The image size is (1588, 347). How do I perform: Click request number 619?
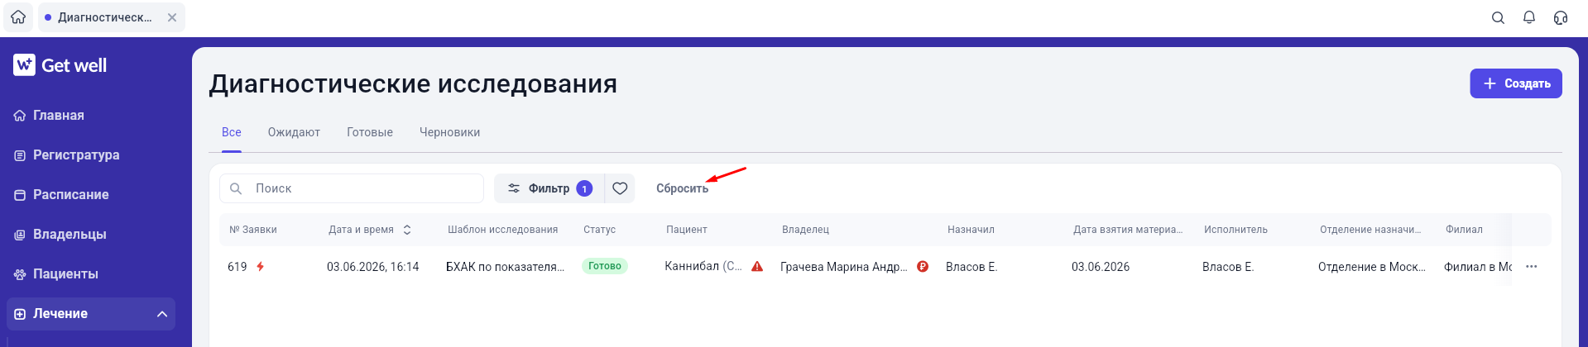(237, 267)
